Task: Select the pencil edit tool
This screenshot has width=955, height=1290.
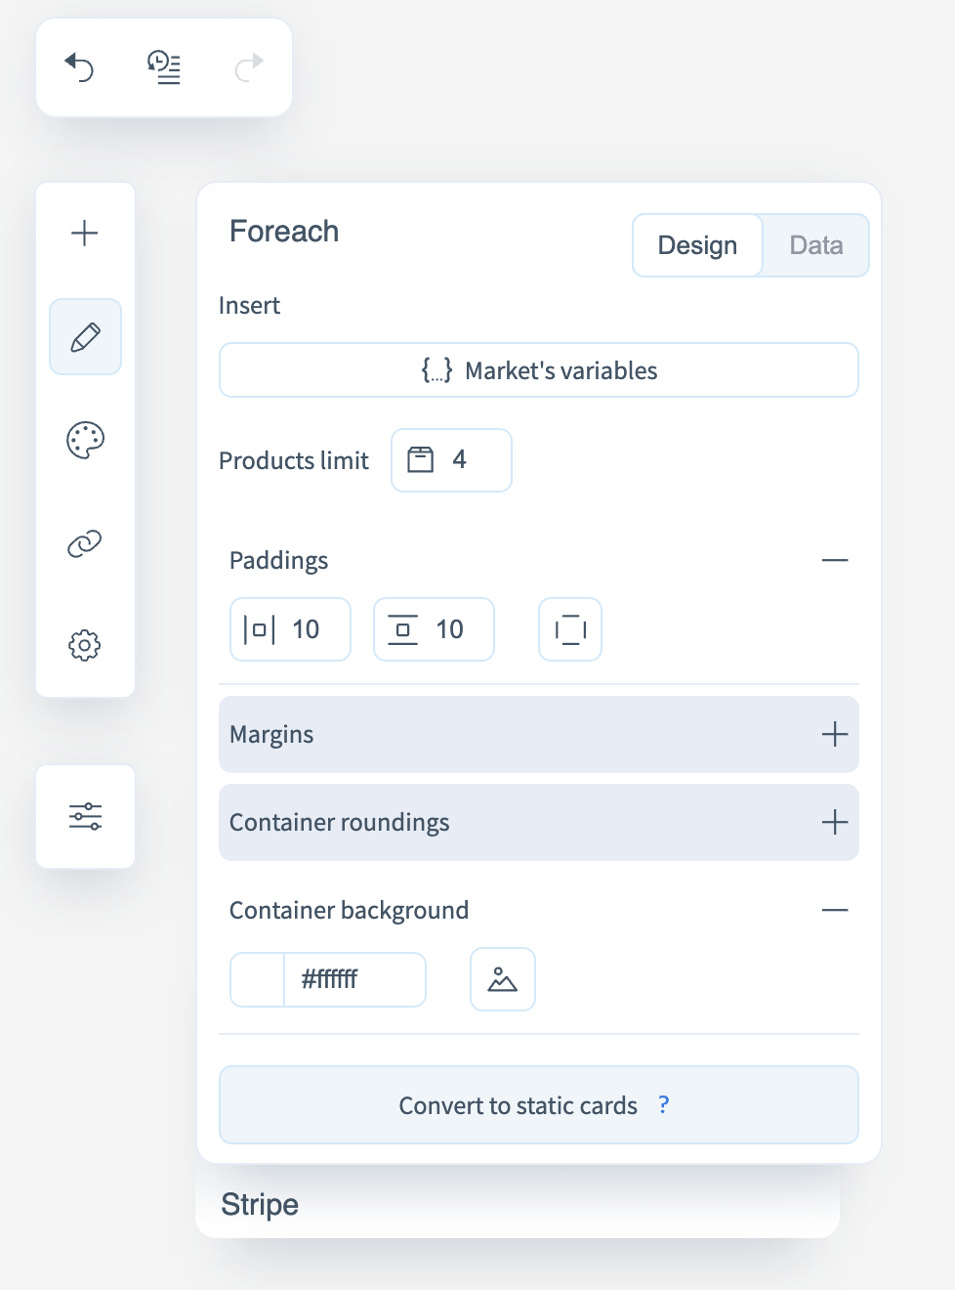Action: point(85,337)
